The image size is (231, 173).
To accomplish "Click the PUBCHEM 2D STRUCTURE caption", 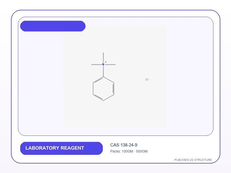I will pyautogui.click(x=193, y=160).
